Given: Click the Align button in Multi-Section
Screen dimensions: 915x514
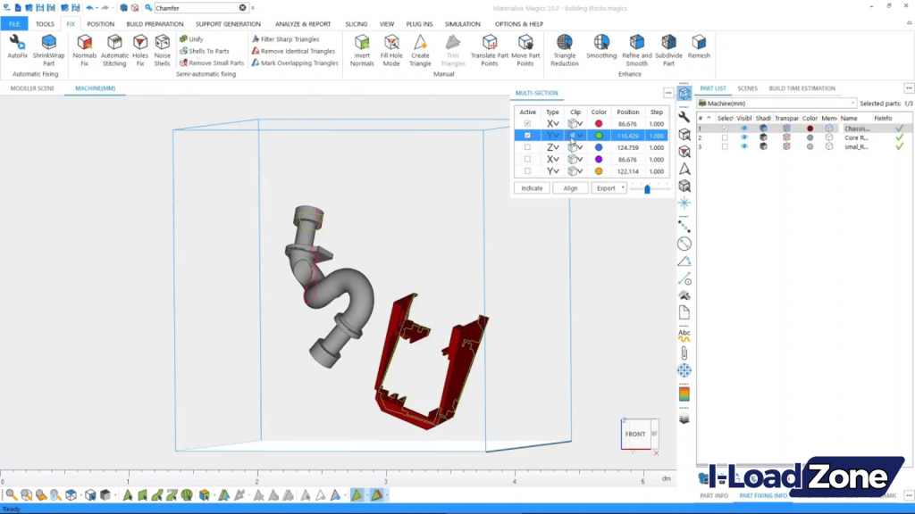Looking at the screenshot, I should 571,187.
